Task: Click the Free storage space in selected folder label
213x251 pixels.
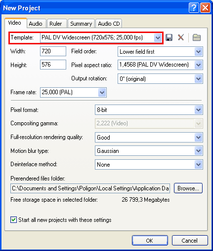Action: coord(54,200)
